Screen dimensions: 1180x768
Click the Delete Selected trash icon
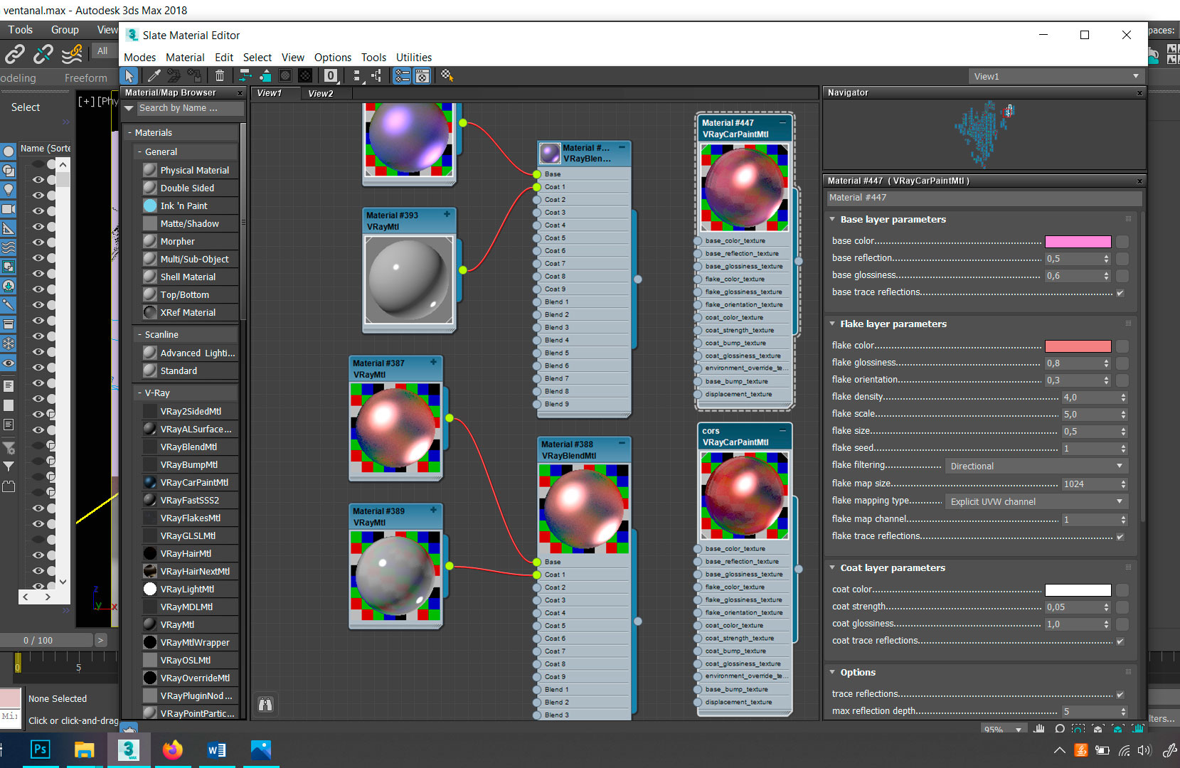(220, 76)
